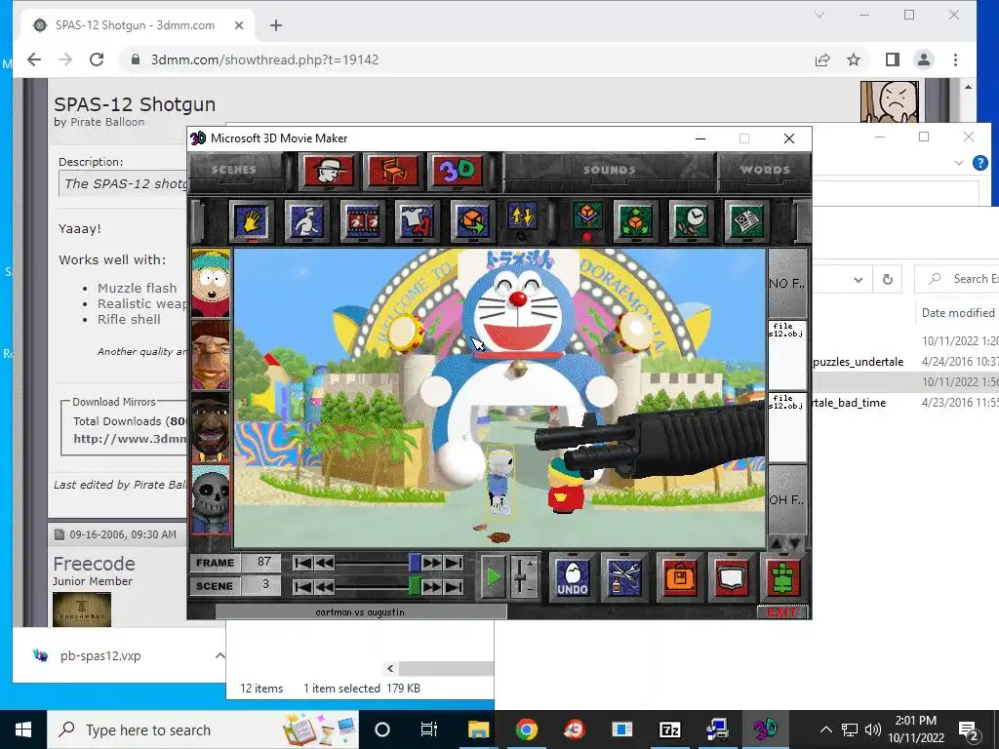This screenshot has height=749, width=999.
Task: Click the Freecode username link
Action: tap(94, 564)
